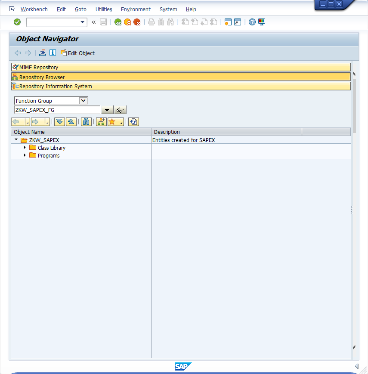Screen dimensions: 368x374
Task: Create a new session from the toolbar
Action: [228, 22]
